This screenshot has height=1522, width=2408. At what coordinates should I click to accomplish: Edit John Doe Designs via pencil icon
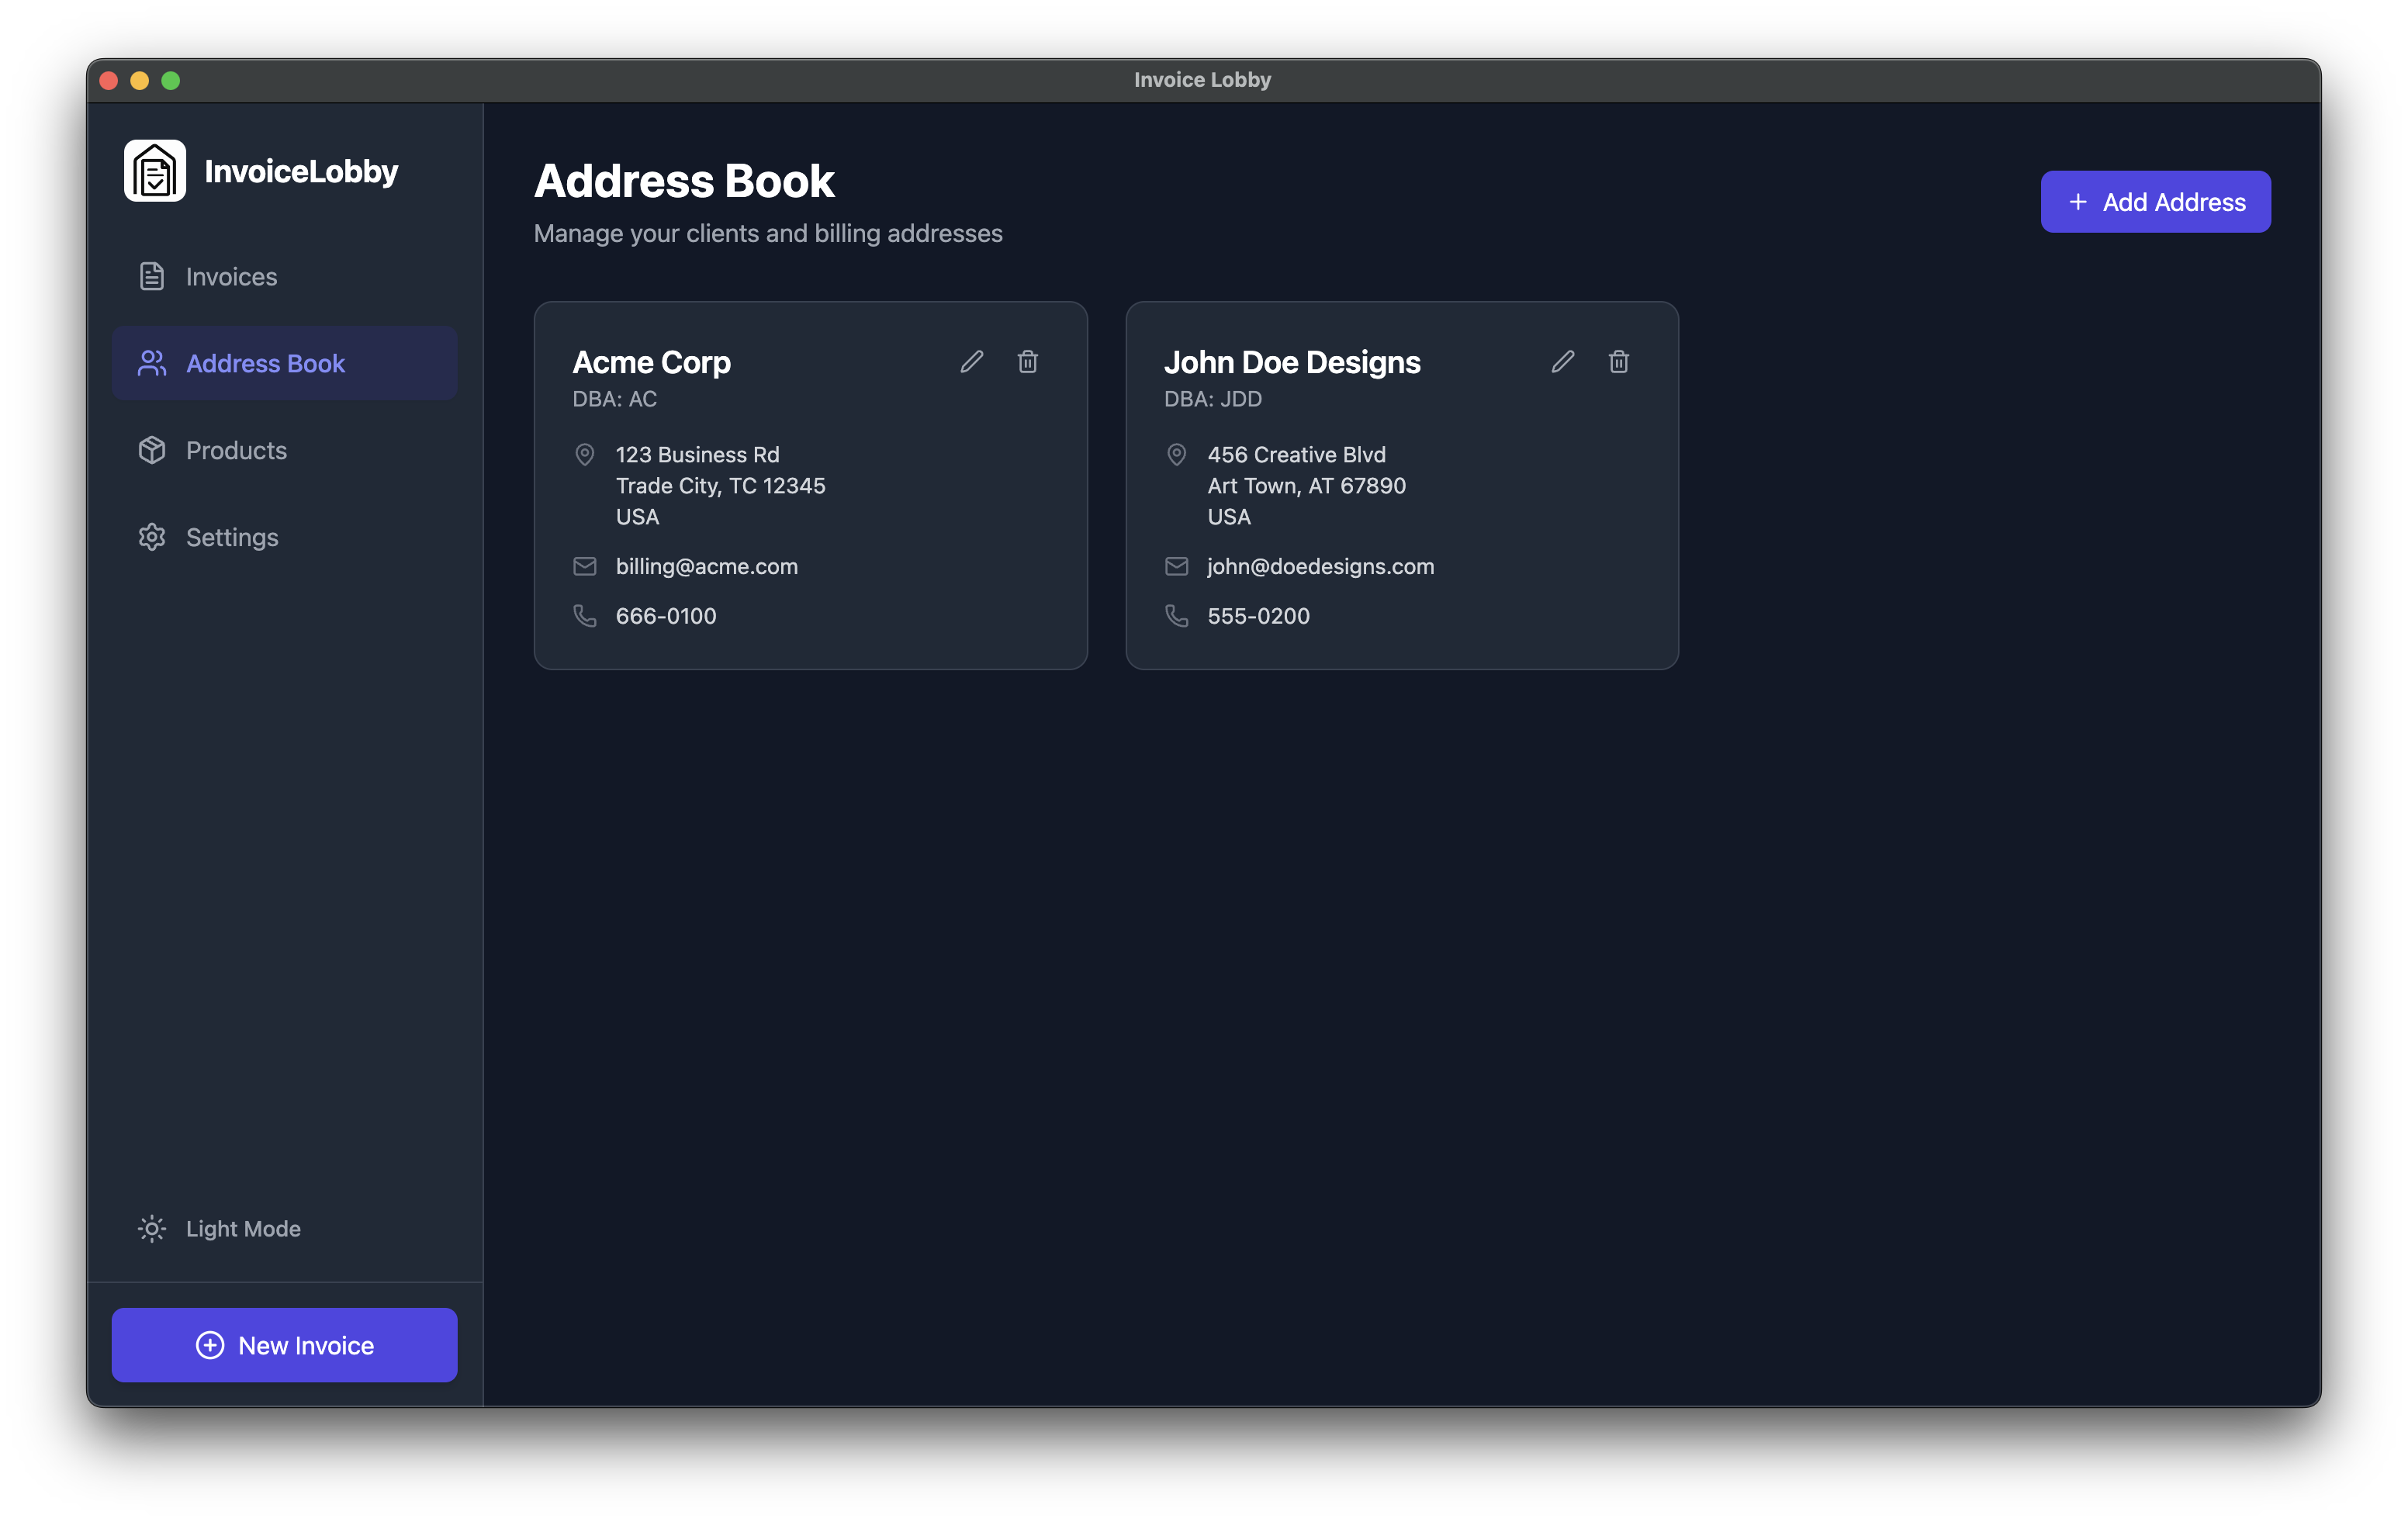1562,362
